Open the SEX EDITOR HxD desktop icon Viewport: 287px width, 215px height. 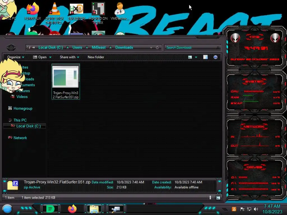pos(77,11)
